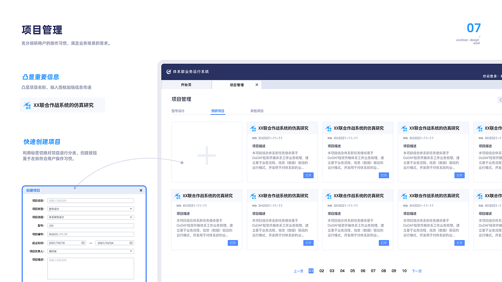Open the end date calendar picker in 创建项目

pos(131,242)
